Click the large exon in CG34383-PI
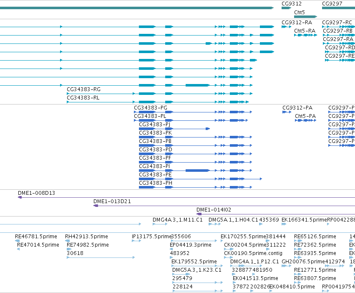This screenshot has width=355, height=293. (197, 171)
